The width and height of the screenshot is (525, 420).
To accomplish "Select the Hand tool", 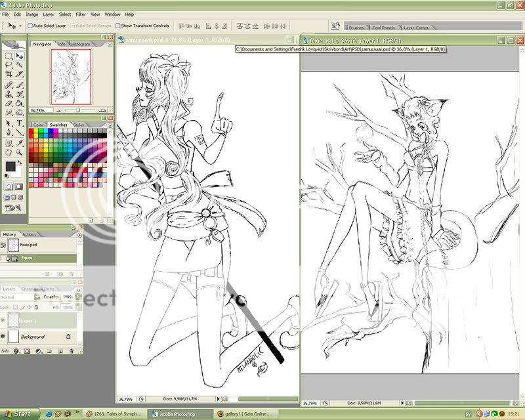I will (x=9, y=152).
